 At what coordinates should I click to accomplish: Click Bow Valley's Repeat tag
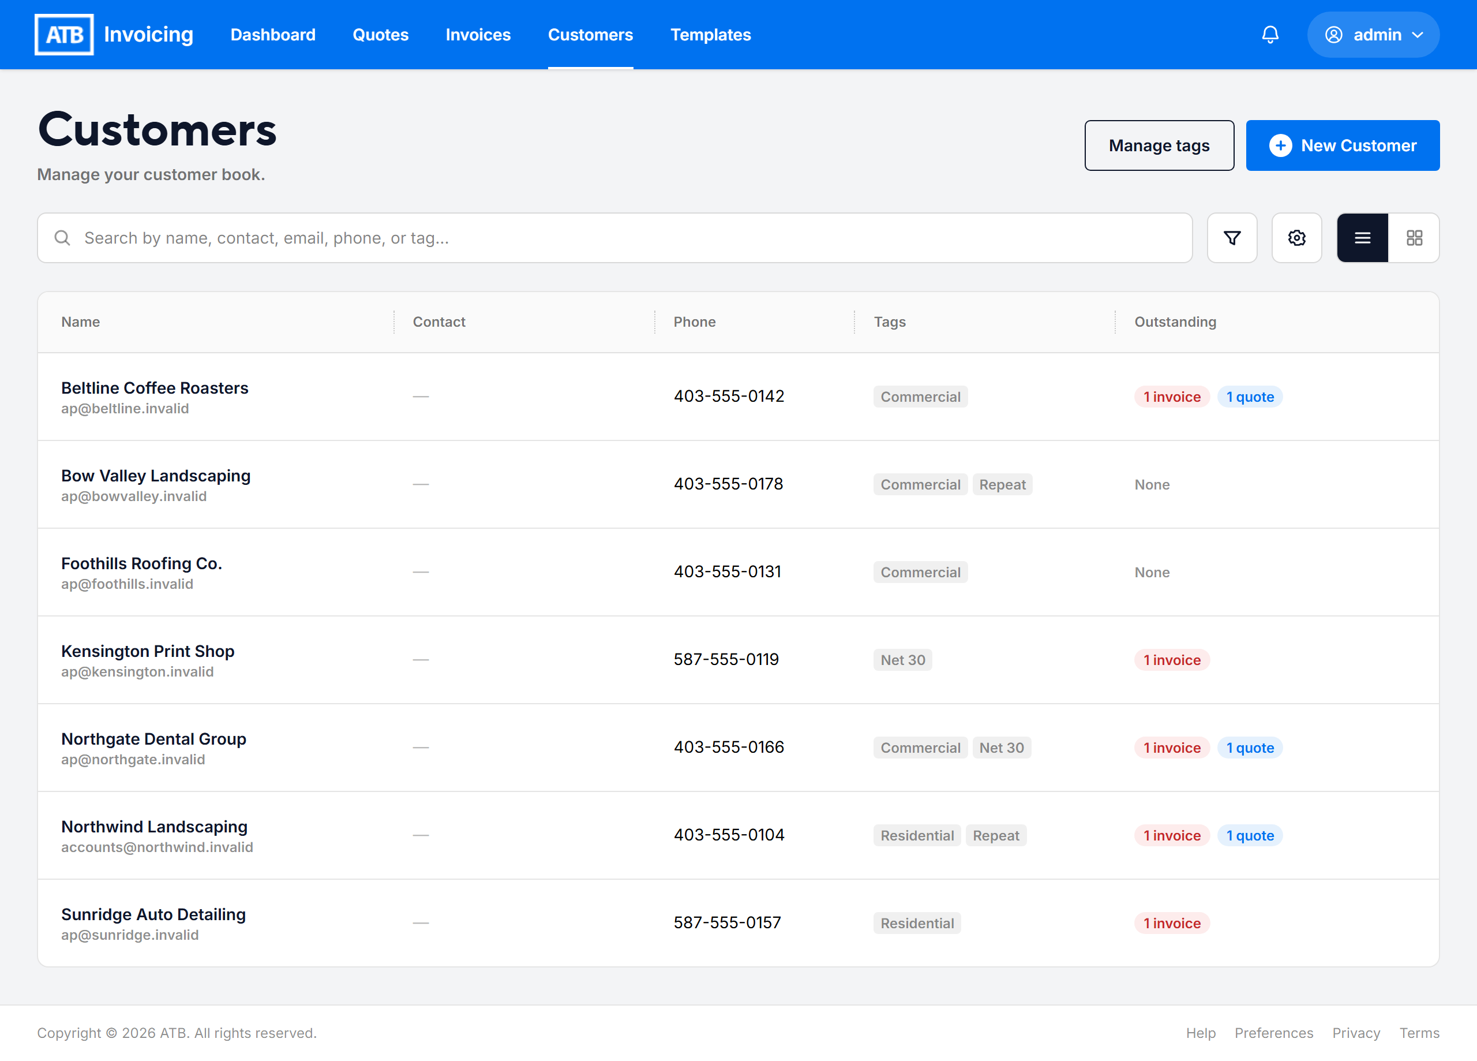1002,485
